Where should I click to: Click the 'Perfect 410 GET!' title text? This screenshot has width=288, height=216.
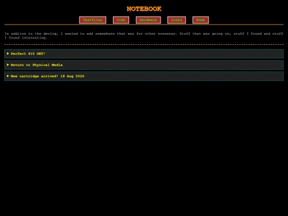28,54
